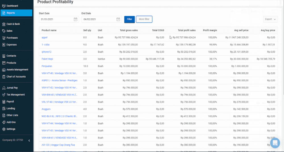Click the Total COGS column header
This screenshot has width=284, height=152.
158,31
